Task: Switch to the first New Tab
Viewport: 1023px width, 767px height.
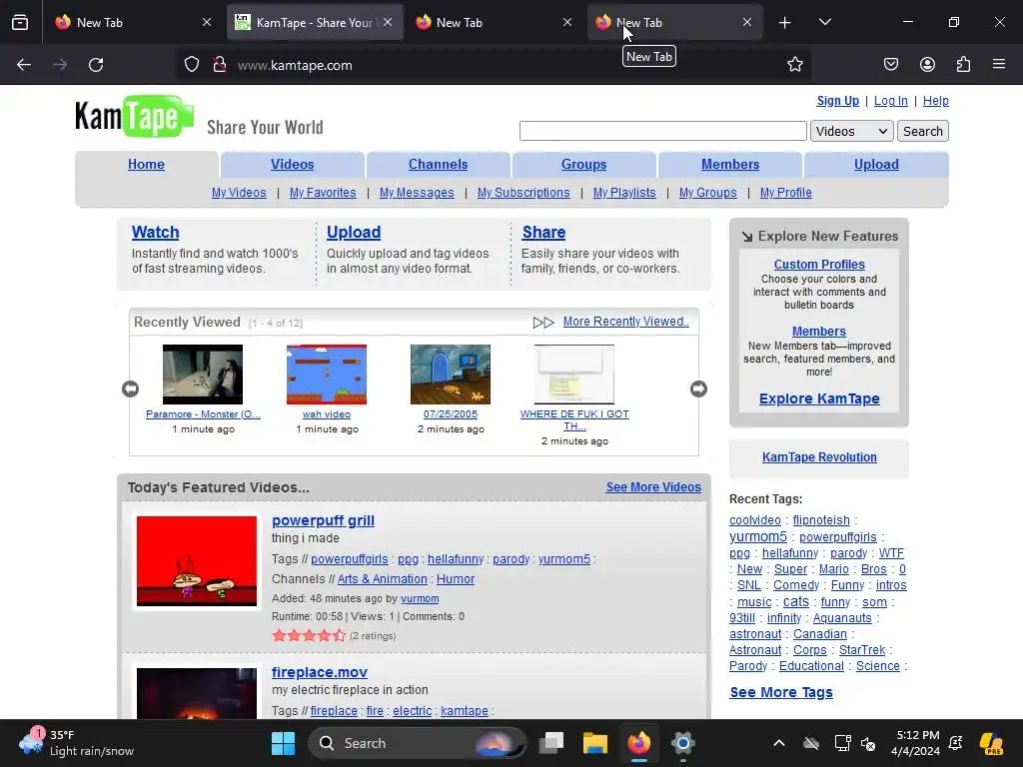Action: click(x=134, y=22)
